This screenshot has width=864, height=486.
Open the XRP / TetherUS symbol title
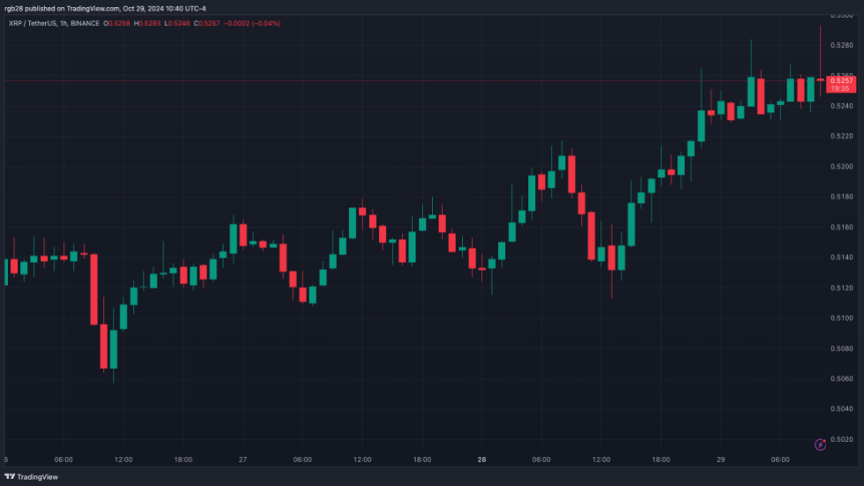click(29, 23)
